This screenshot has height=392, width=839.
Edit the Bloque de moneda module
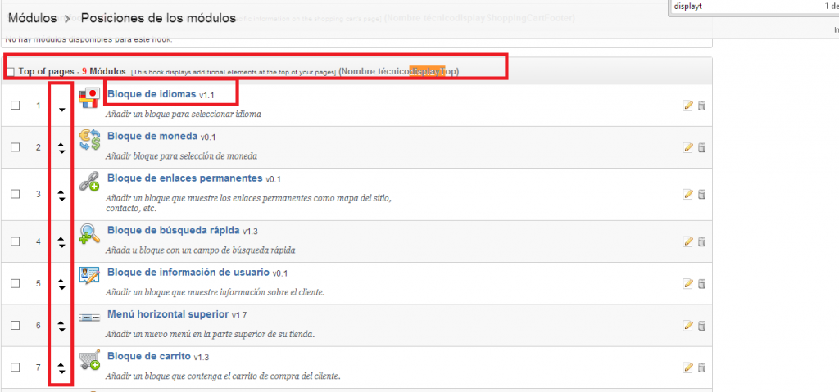click(x=688, y=147)
